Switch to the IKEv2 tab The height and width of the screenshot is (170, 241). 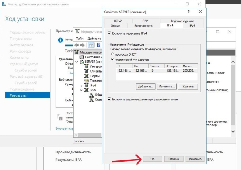click(118, 21)
